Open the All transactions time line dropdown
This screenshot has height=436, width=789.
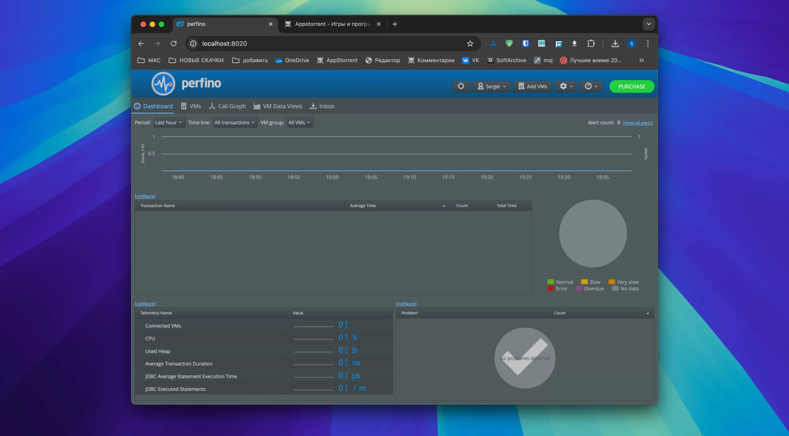[235, 122]
